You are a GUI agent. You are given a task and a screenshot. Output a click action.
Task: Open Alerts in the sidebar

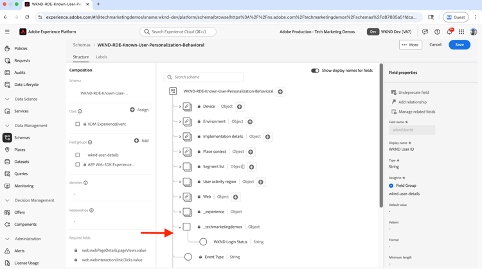(x=19, y=251)
